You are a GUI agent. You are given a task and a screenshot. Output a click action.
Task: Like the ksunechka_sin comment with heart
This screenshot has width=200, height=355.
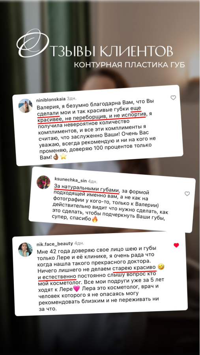(x=187, y=194)
